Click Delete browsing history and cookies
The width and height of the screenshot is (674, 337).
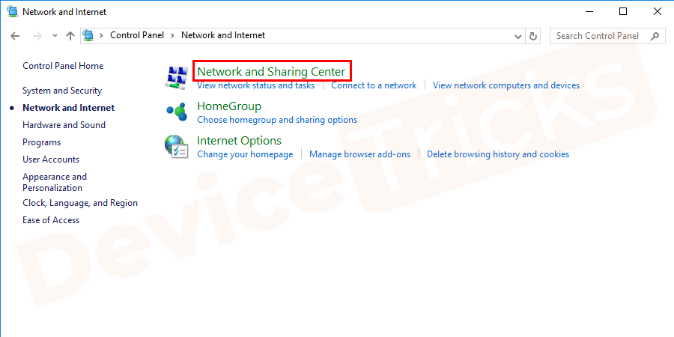[x=498, y=154]
